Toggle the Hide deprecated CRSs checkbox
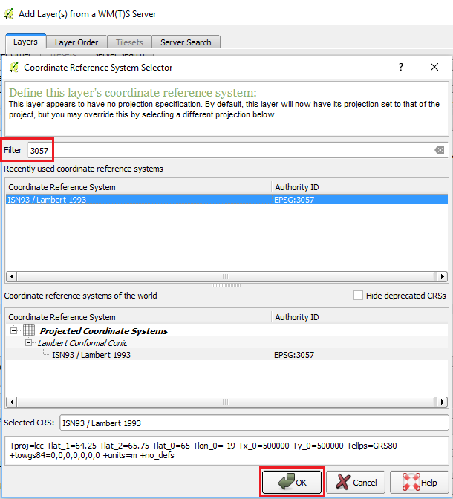This screenshot has height=499, width=453. coord(359,296)
